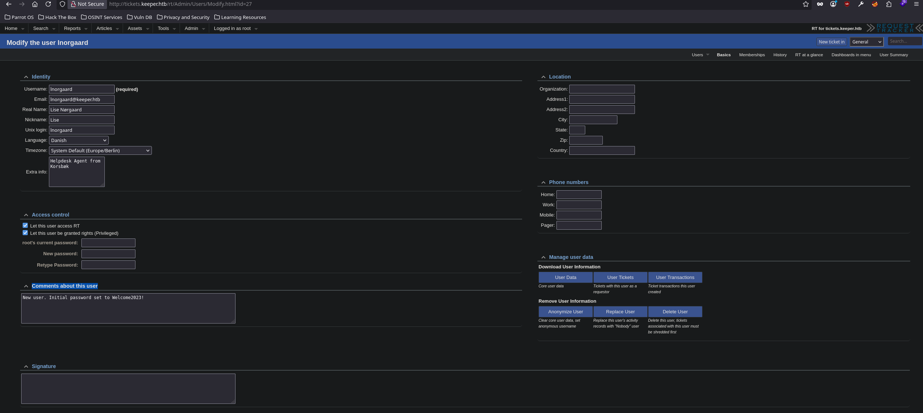
Task: Toggle 'Let this user access RT' checkbox
Action: pyautogui.click(x=25, y=225)
